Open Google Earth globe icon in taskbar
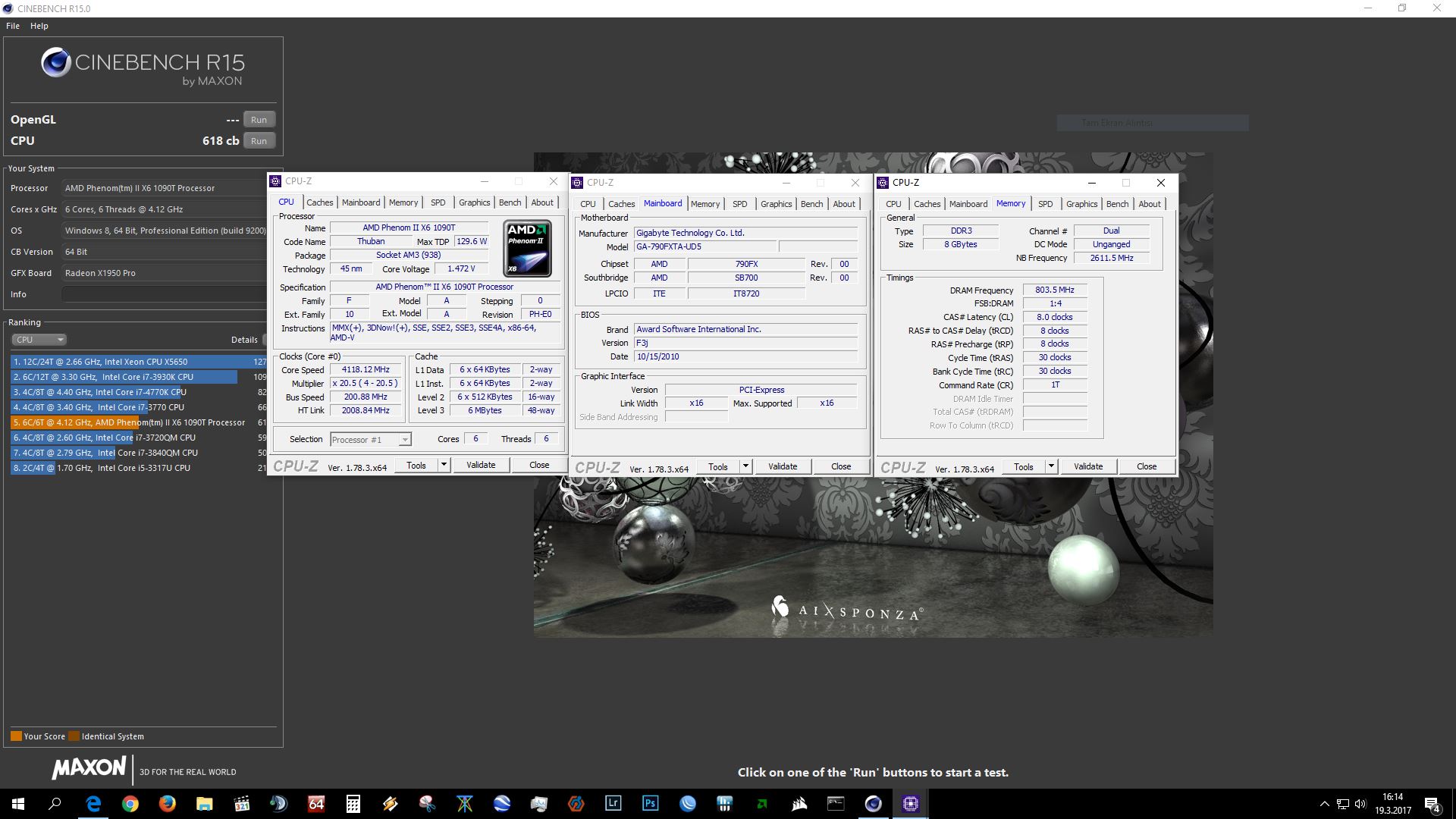Screen dimensions: 1456x819 [x=502, y=804]
